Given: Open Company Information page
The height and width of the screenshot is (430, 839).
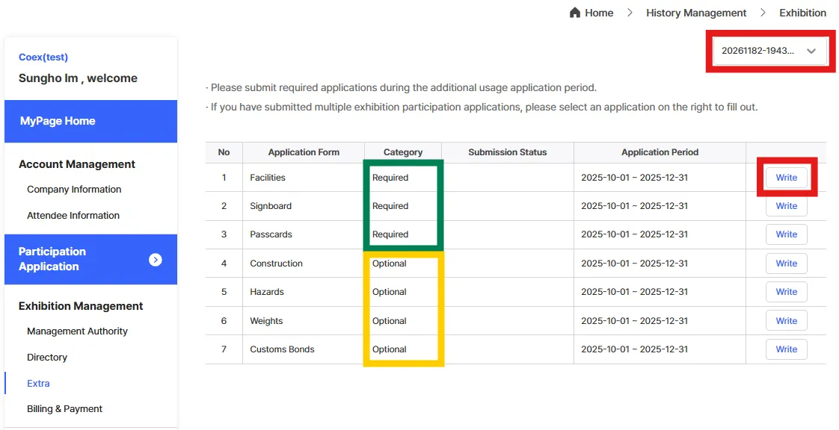Looking at the screenshot, I should (74, 190).
